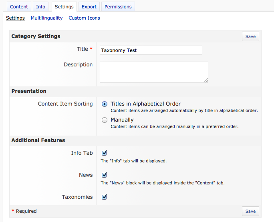Choose the Manually sorting radio button
The height and width of the screenshot is (222, 274).
pyautogui.click(x=105, y=120)
